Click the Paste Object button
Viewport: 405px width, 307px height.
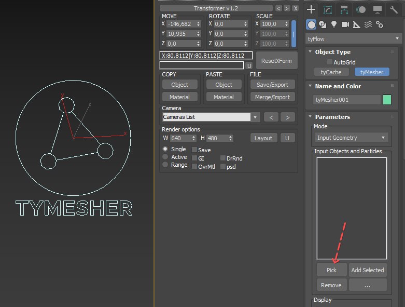tap(224, 85)
